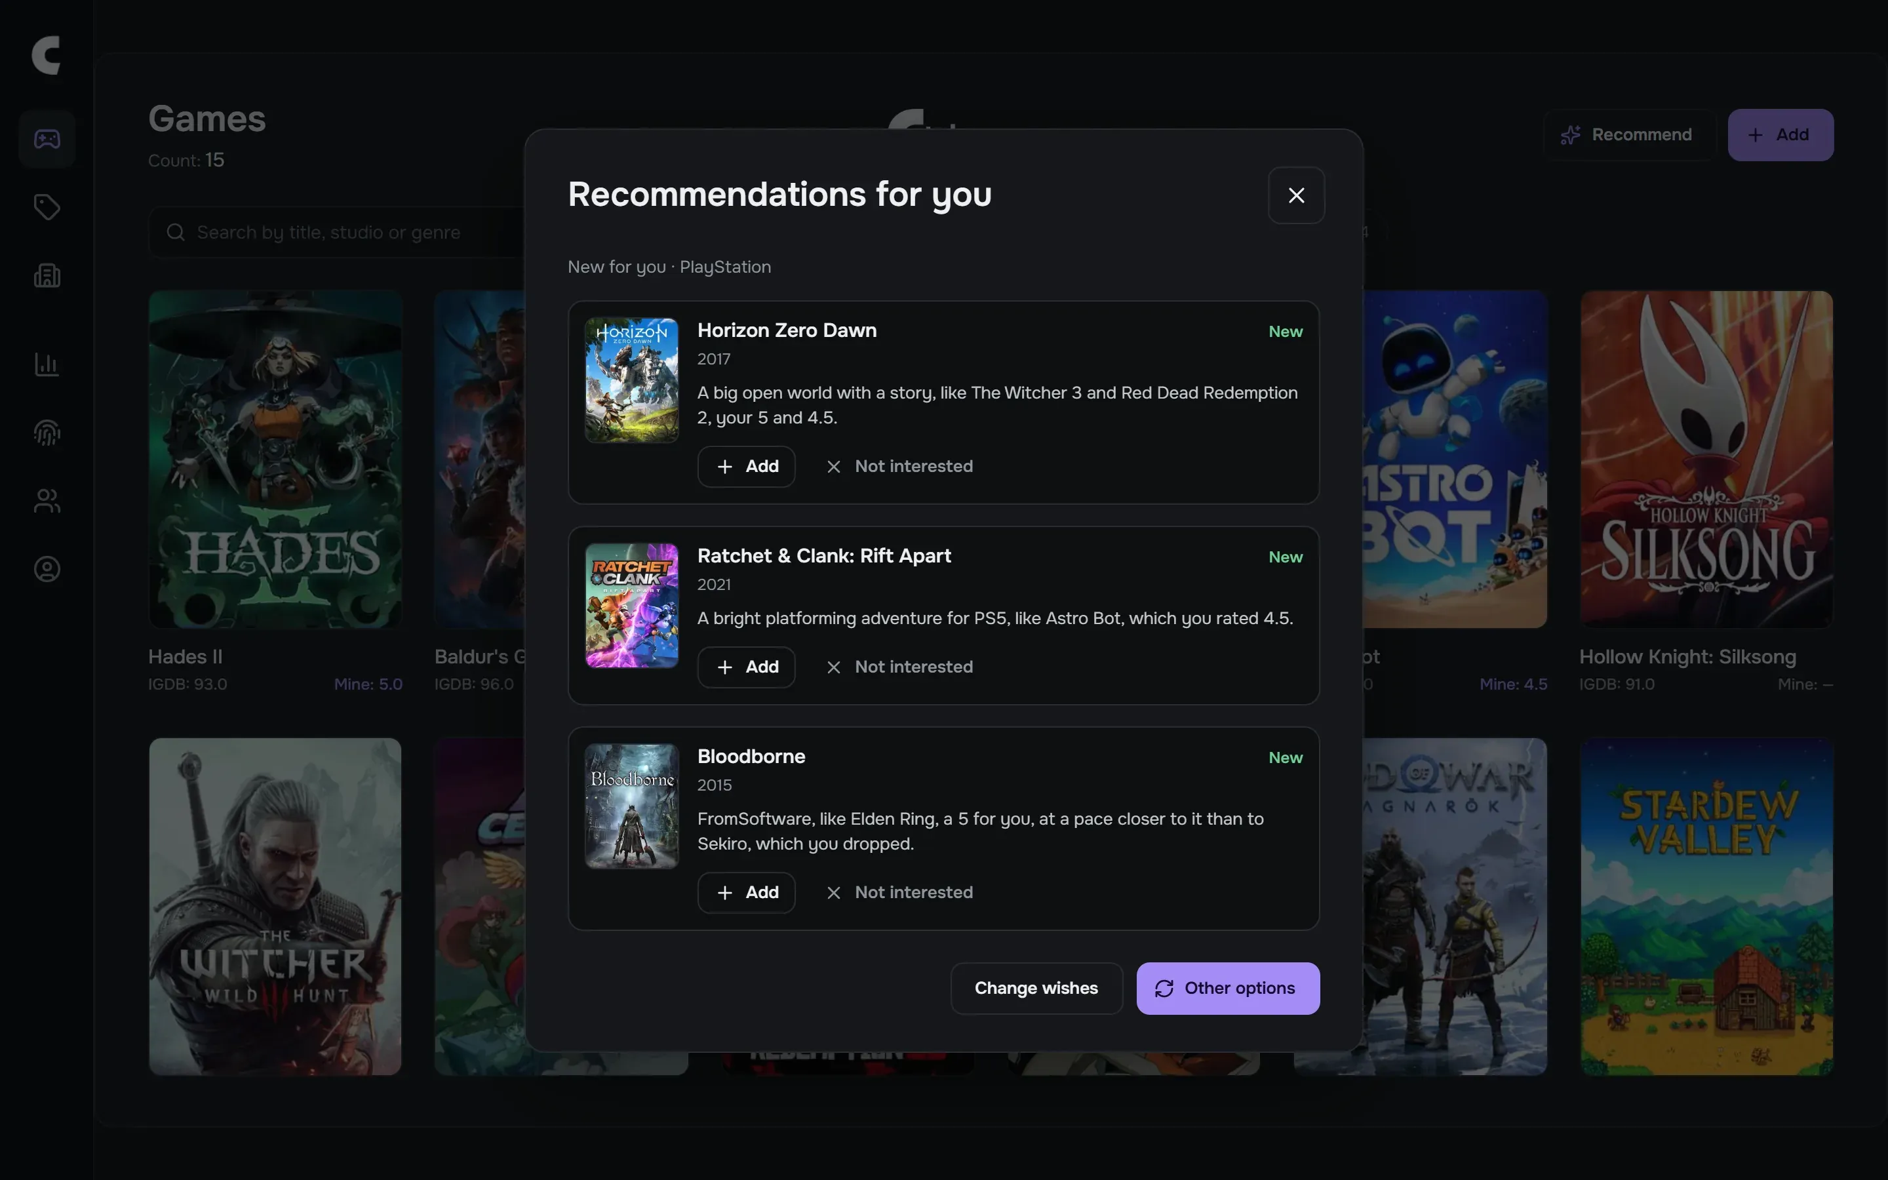This screenshot has width=1888, height=1180.
Task: Open the profile account icon in sidebar
Action: [x=47, y=569]
